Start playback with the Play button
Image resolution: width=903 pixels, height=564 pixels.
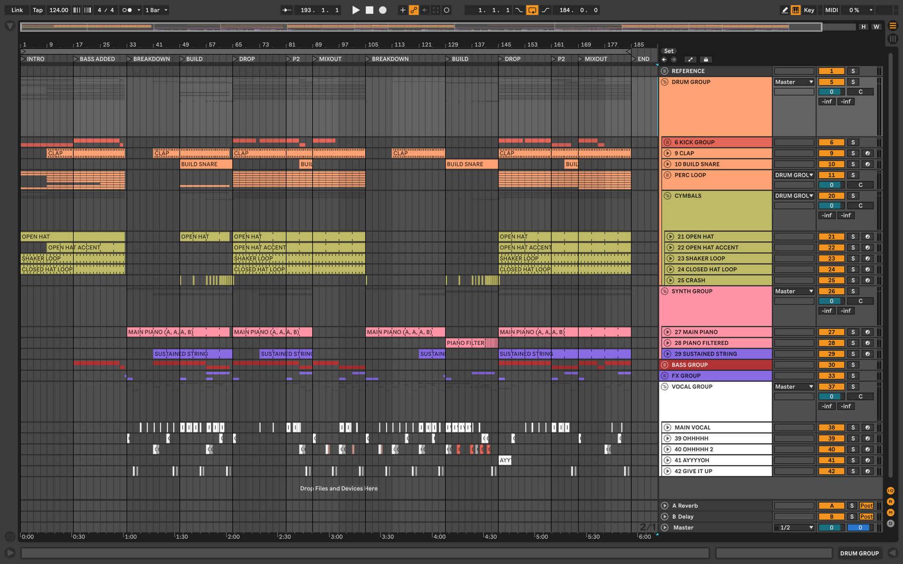click(356, 10)
